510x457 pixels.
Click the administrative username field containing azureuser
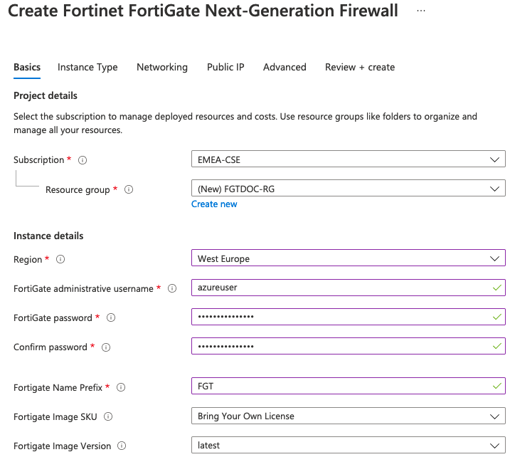[x=341, y=288]
